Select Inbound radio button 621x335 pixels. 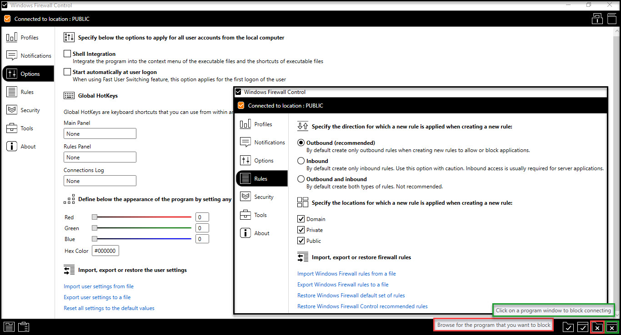pos(300,161)
